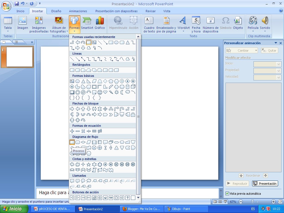Select the decision diamond flowchart shape
284x213 pixels.
click(x=83, y=142)
